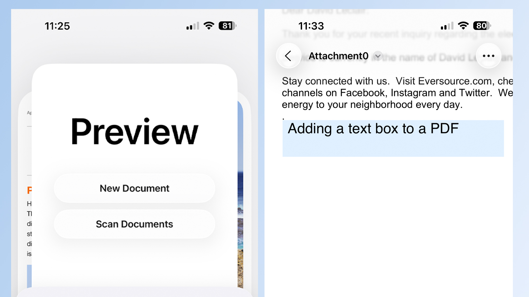The image size is (529, 297).
Task: Tap the 'Stay connected with us' paragraph
Action: click(x=370, y=92)
